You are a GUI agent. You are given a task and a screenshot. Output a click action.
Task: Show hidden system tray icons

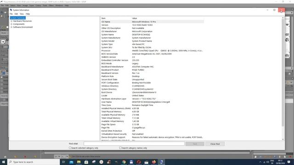pyautogui.click(x=260, y=162)
